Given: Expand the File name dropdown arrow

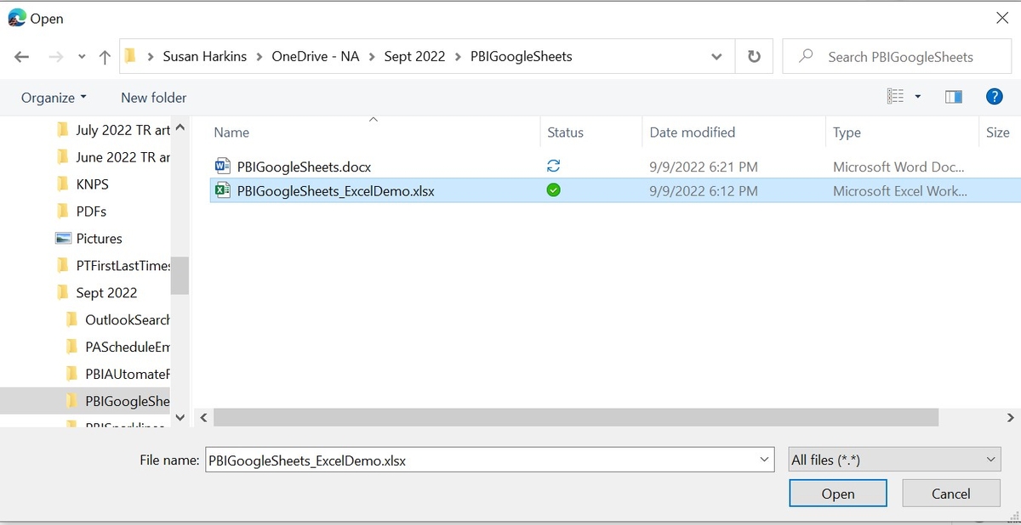Looking at the screenshot, I should [x=763, y=460].
